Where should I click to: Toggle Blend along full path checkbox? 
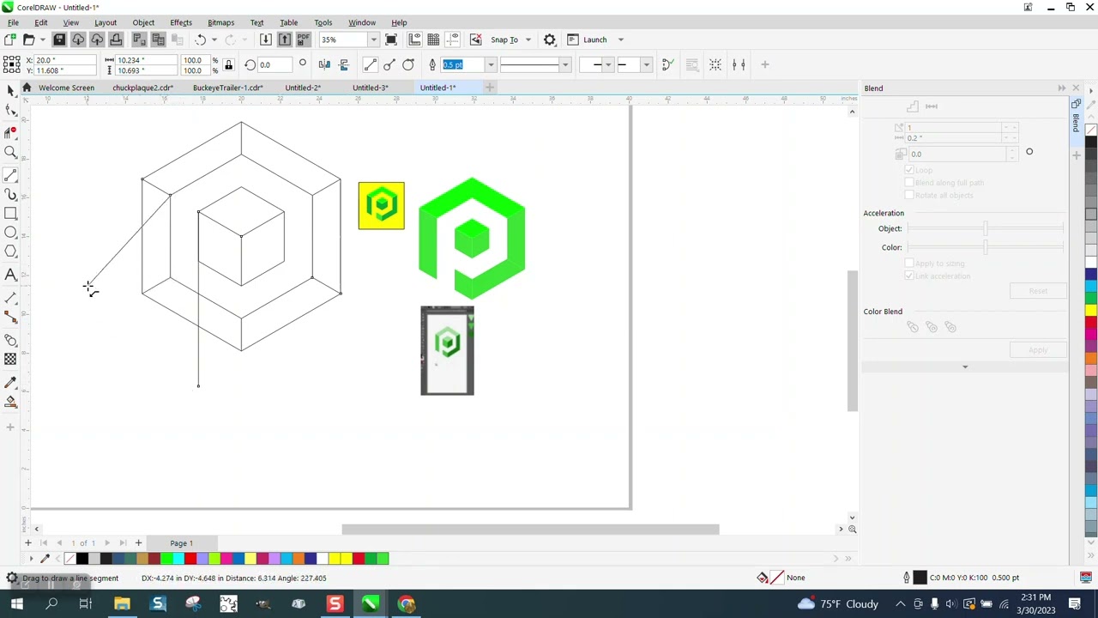909,183
